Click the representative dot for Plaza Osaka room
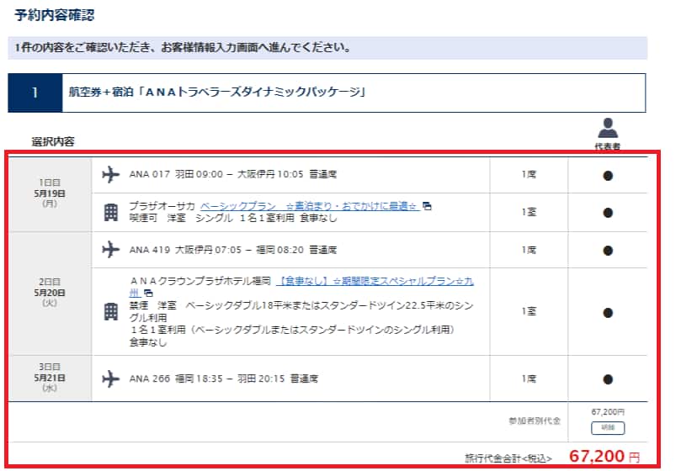 point(607,212)
